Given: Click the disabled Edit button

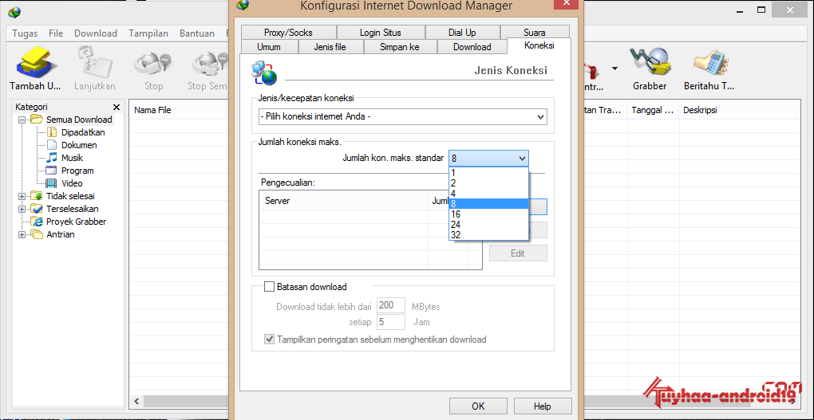Looking at the screenshot, I should 518,253.
